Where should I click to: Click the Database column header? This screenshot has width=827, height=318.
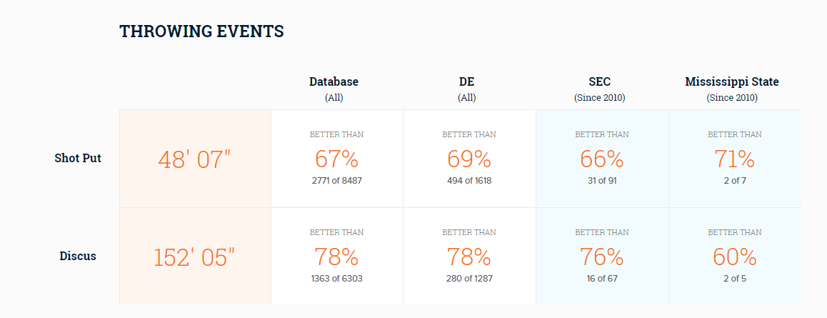(x=334, y=89)
